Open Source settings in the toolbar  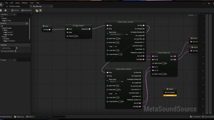15,10
